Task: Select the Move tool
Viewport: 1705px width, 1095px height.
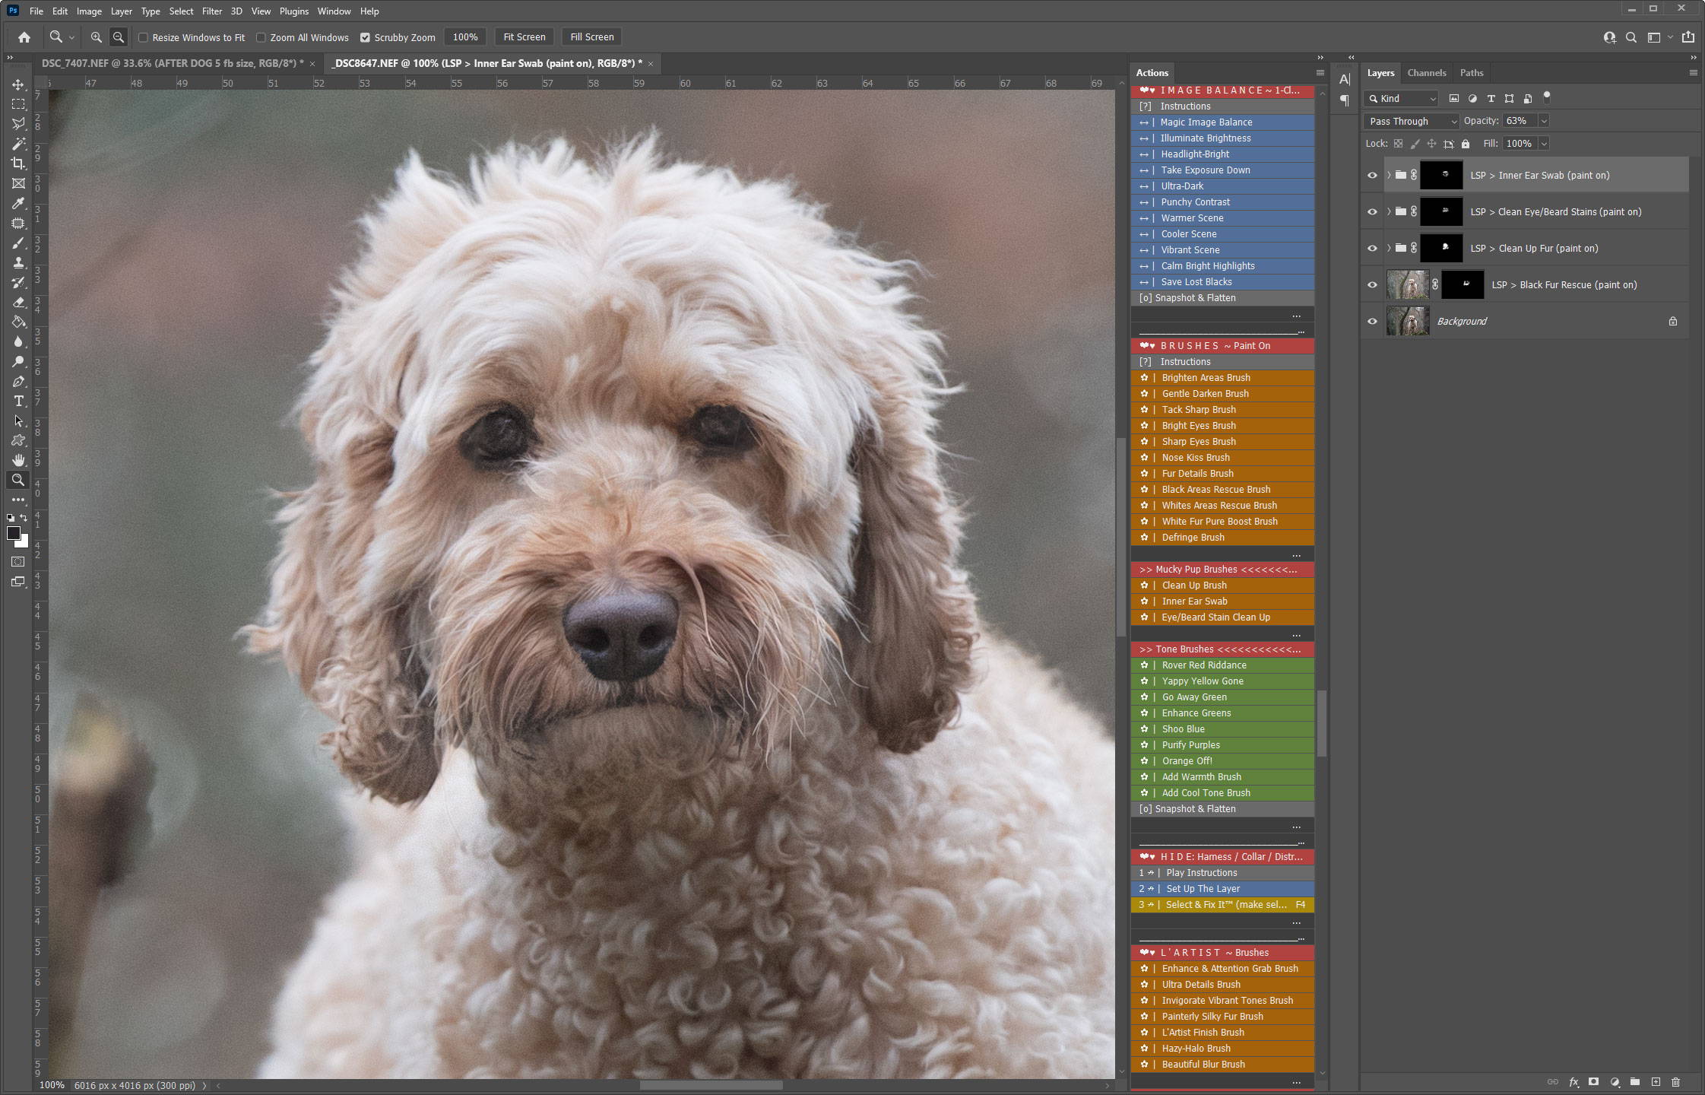Action: (18, 84)
